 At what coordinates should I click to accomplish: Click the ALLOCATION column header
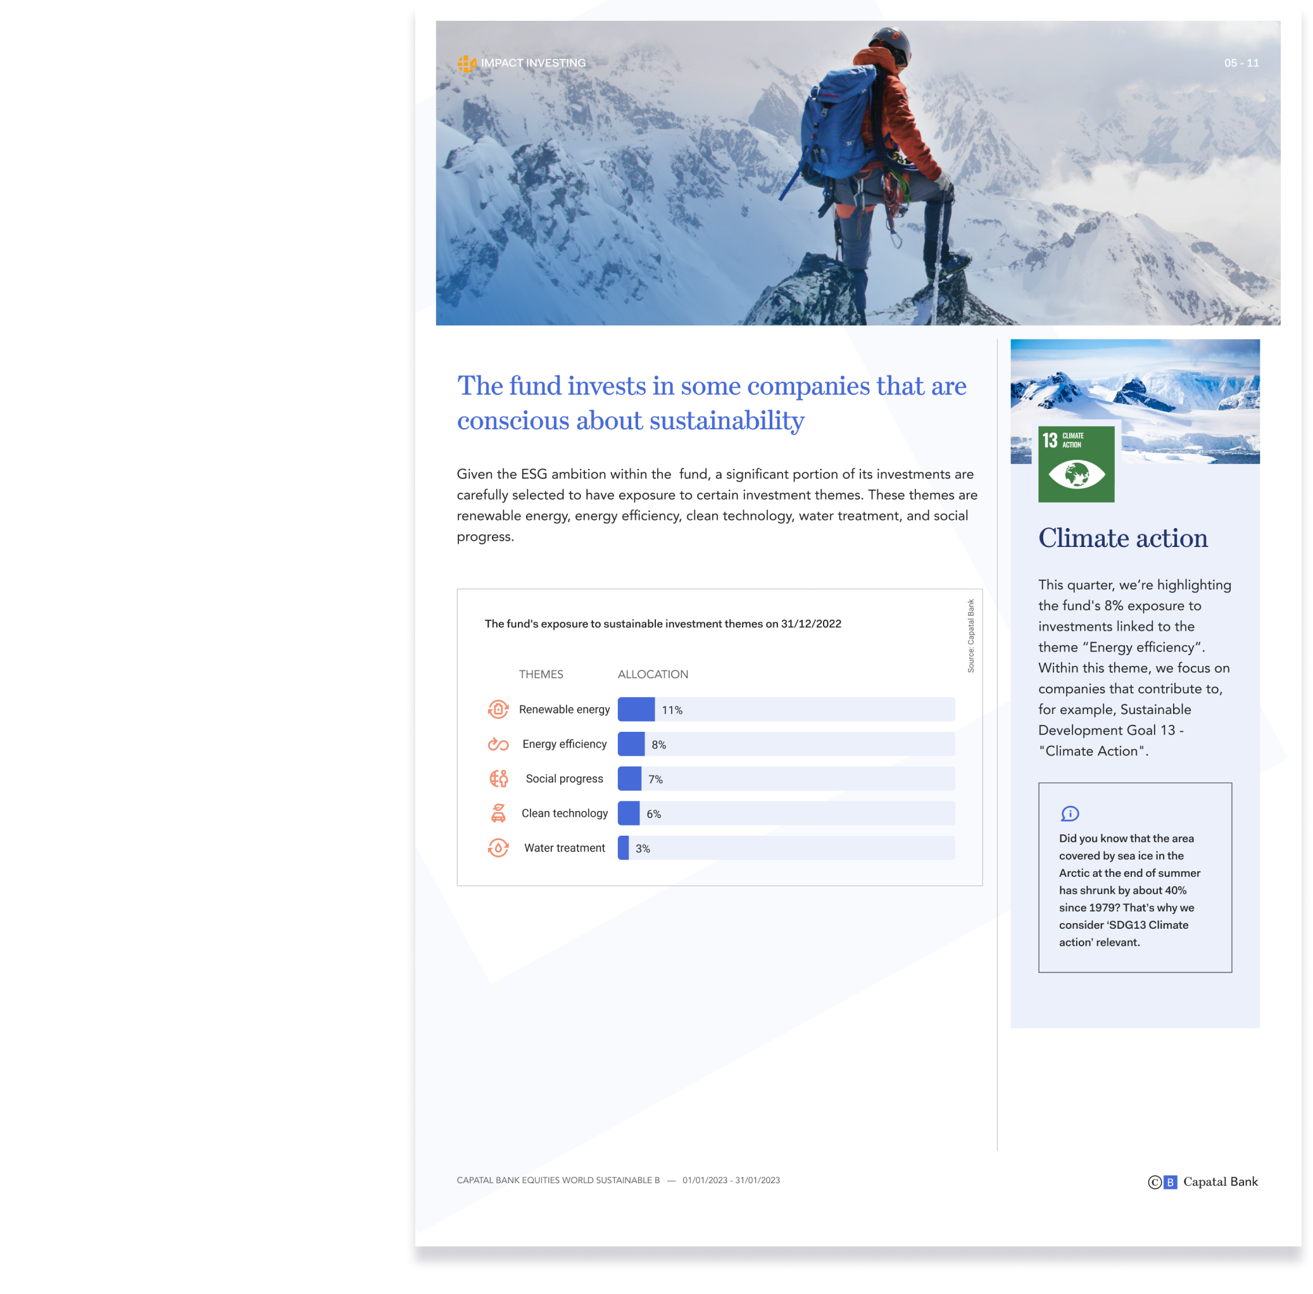[x=653, y=674]
